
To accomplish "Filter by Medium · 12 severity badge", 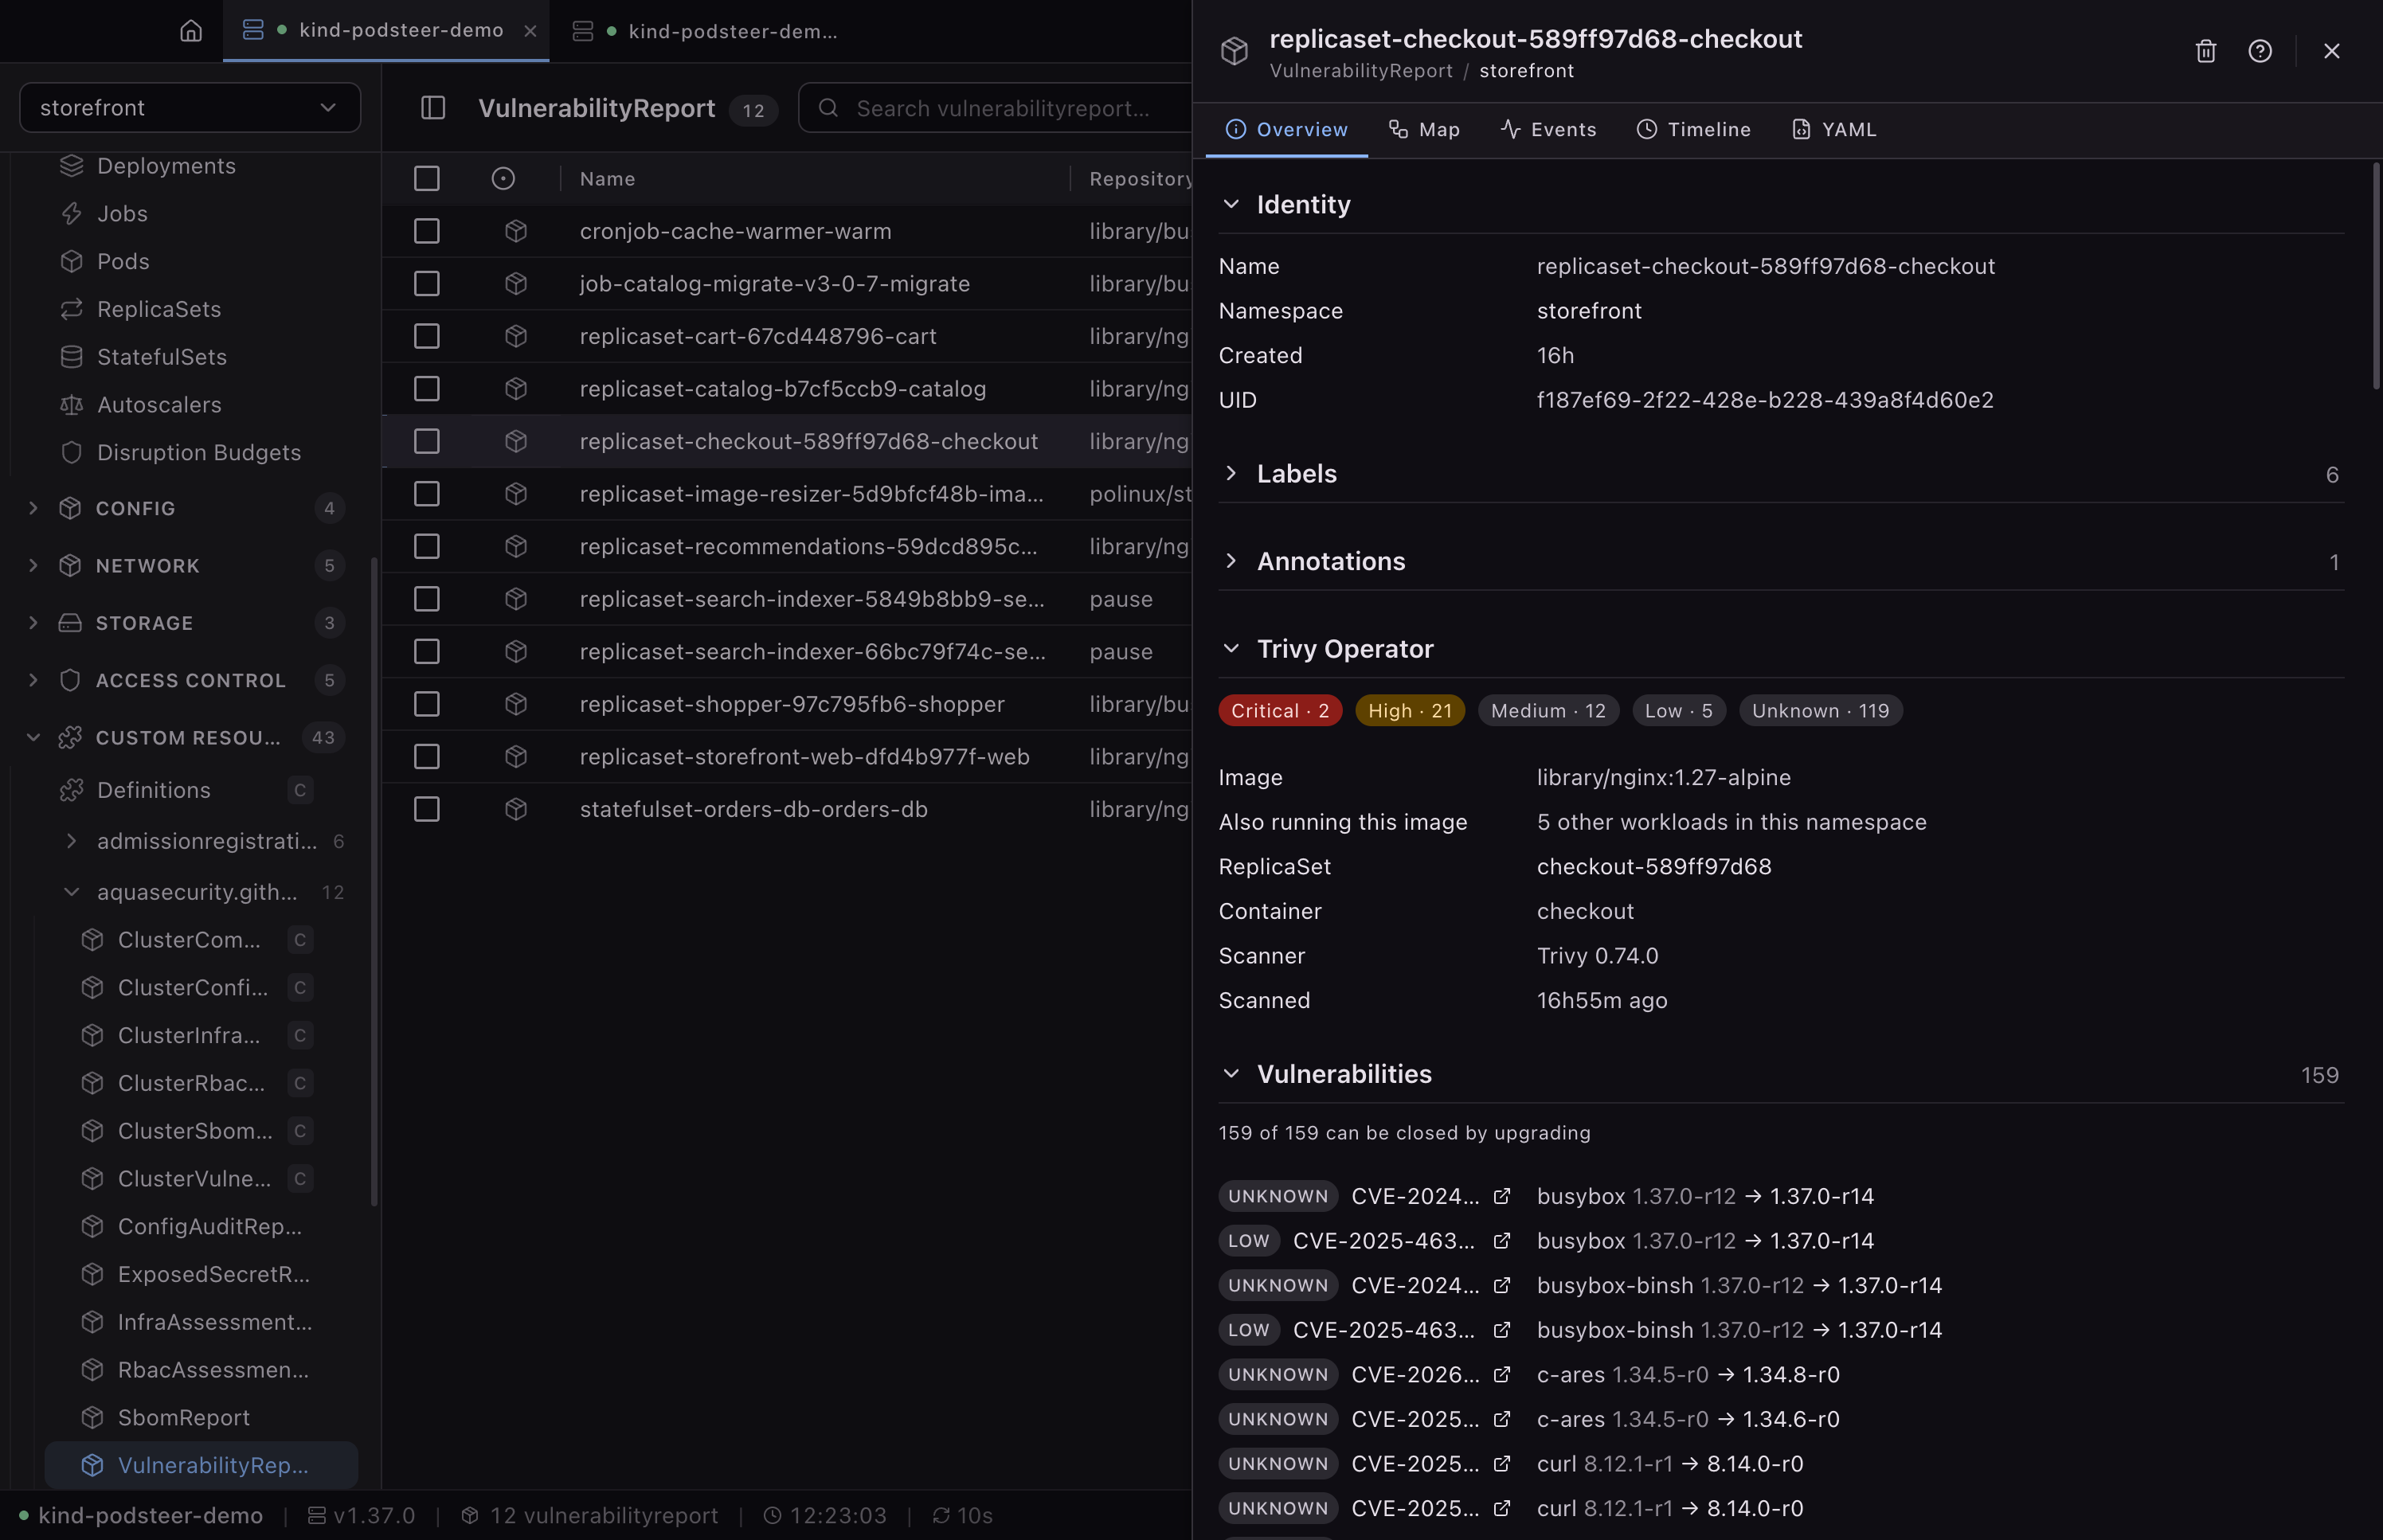I will pos(1548,711).
